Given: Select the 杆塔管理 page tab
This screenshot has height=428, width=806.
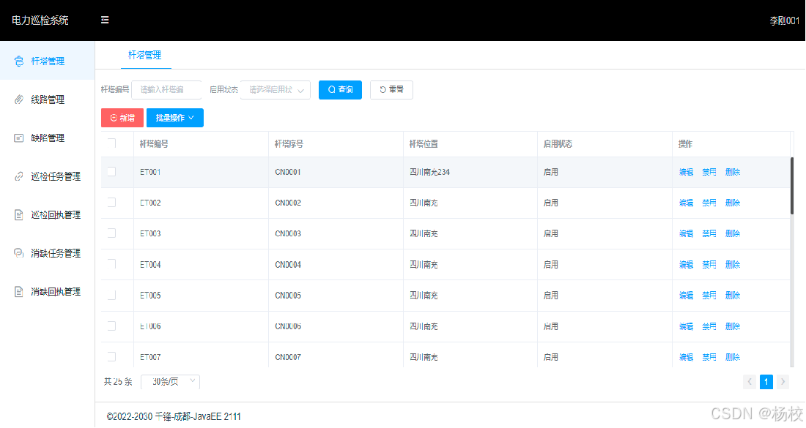Looking at the screenshot, I should [x=145, y=55].
